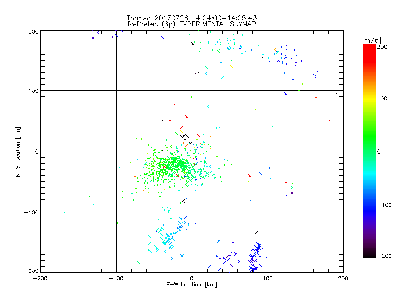Select the E-W location [km] axis label

point(191,284)
